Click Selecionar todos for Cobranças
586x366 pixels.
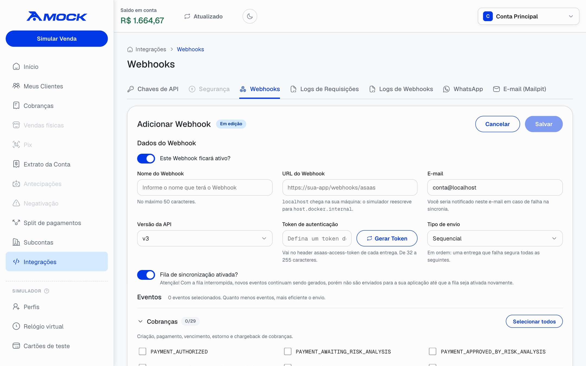(x=534, y=321)
